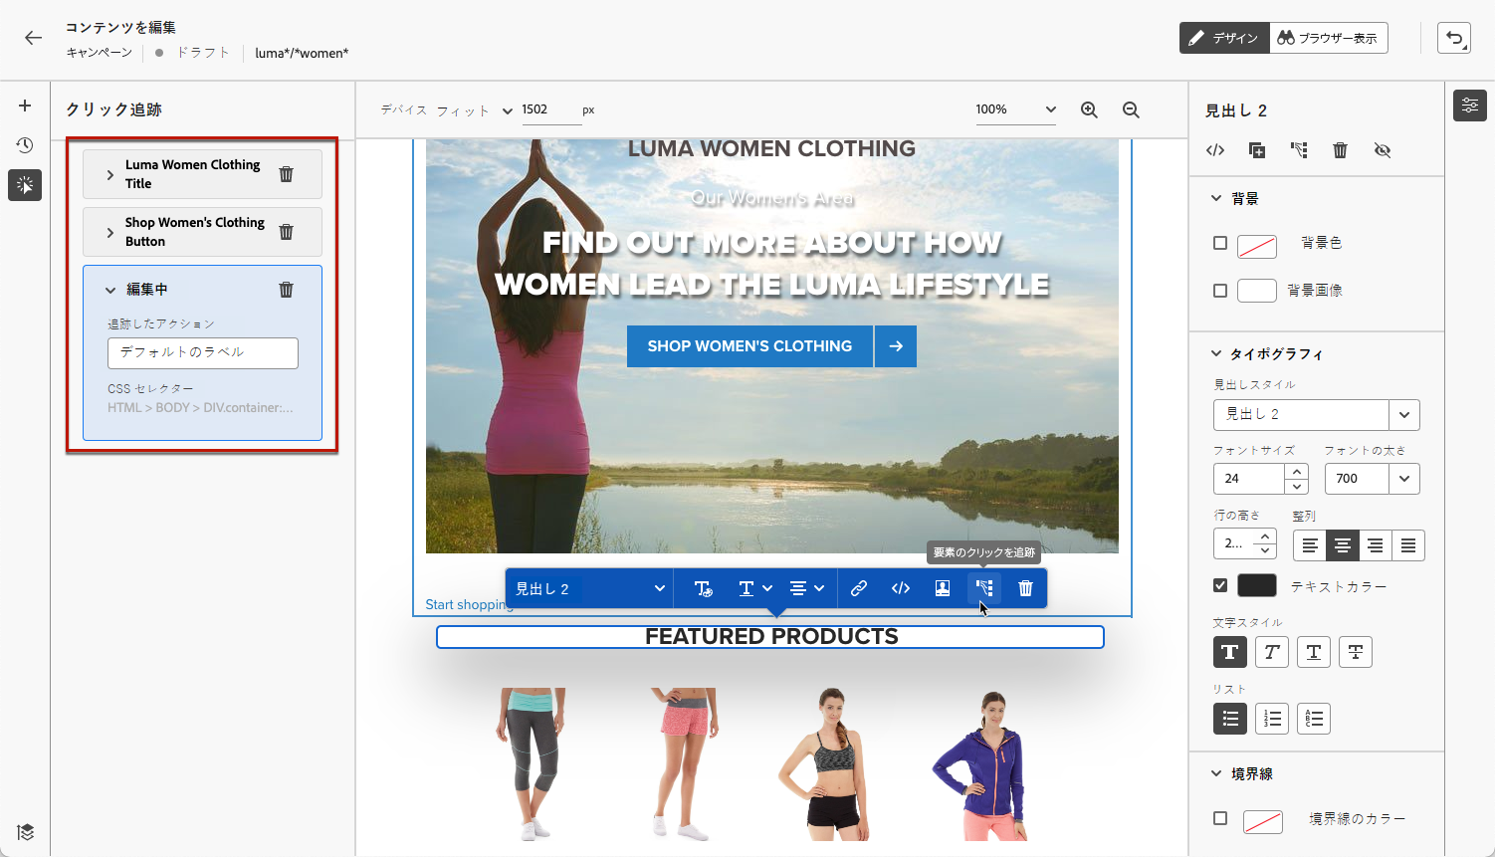Track clicks from the 見出し 2 panel icon
Screen dimensions: 1495x857
click(1299, 150)
